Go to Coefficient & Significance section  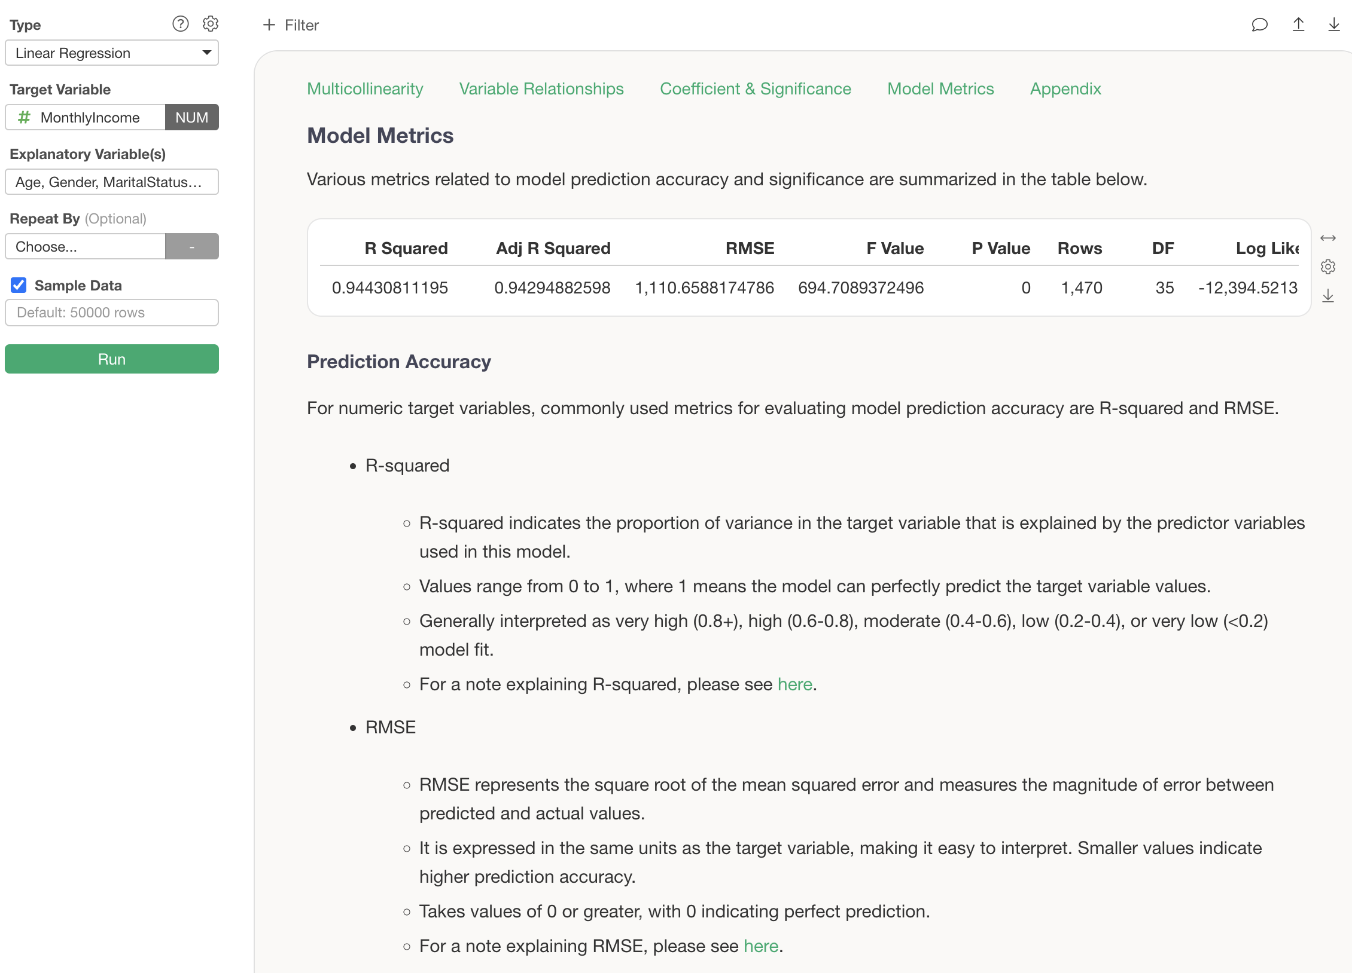755,89
